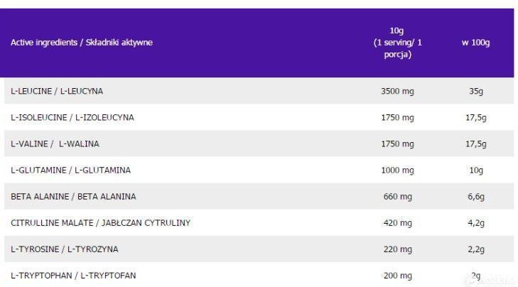The width and height of the screenshot is (518, 287).
Task: Select the L-VALINE / L-WALINA row label
Action: click(x=55, y=144)
